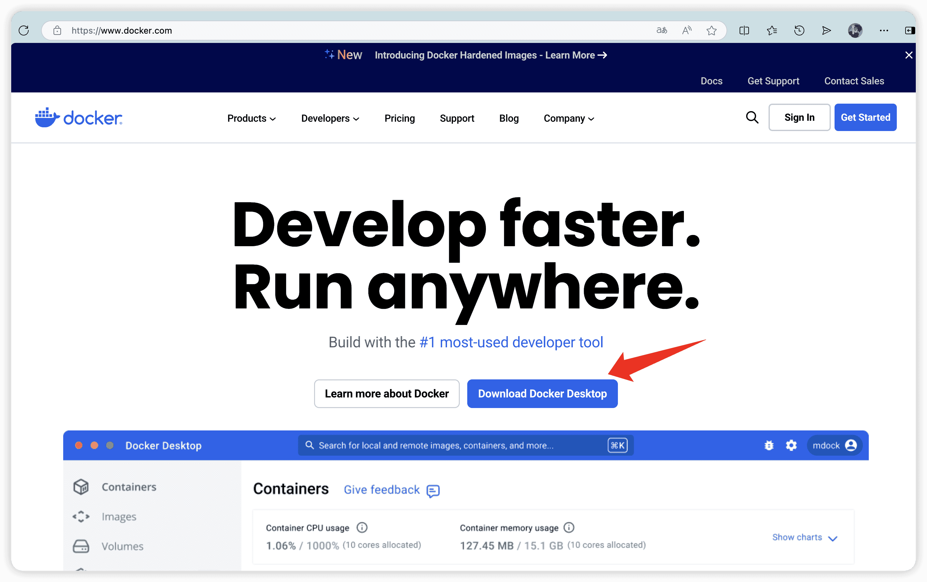Open the Blog nav item
The width and height of the screenshot is (927, 582).
[x=509, y=118]
